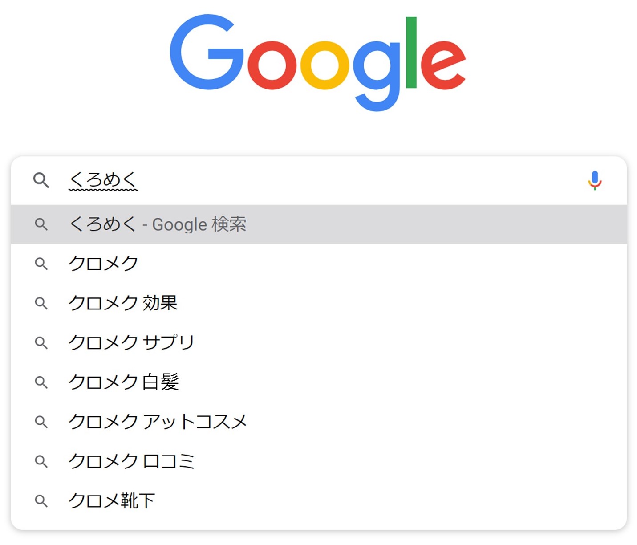Click the search field containing くろめく
The height and width of the screenshot is (545, 637).
319,180
